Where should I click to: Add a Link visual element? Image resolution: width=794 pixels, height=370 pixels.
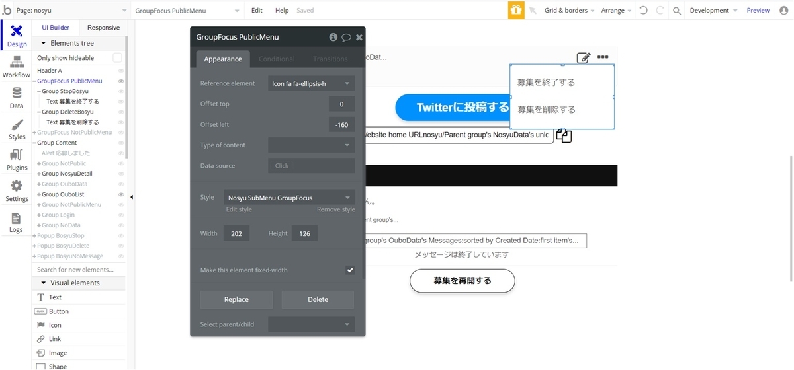pos(55,339)
